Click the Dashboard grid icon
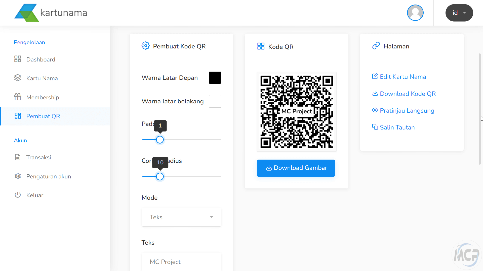 coord(18,59)
